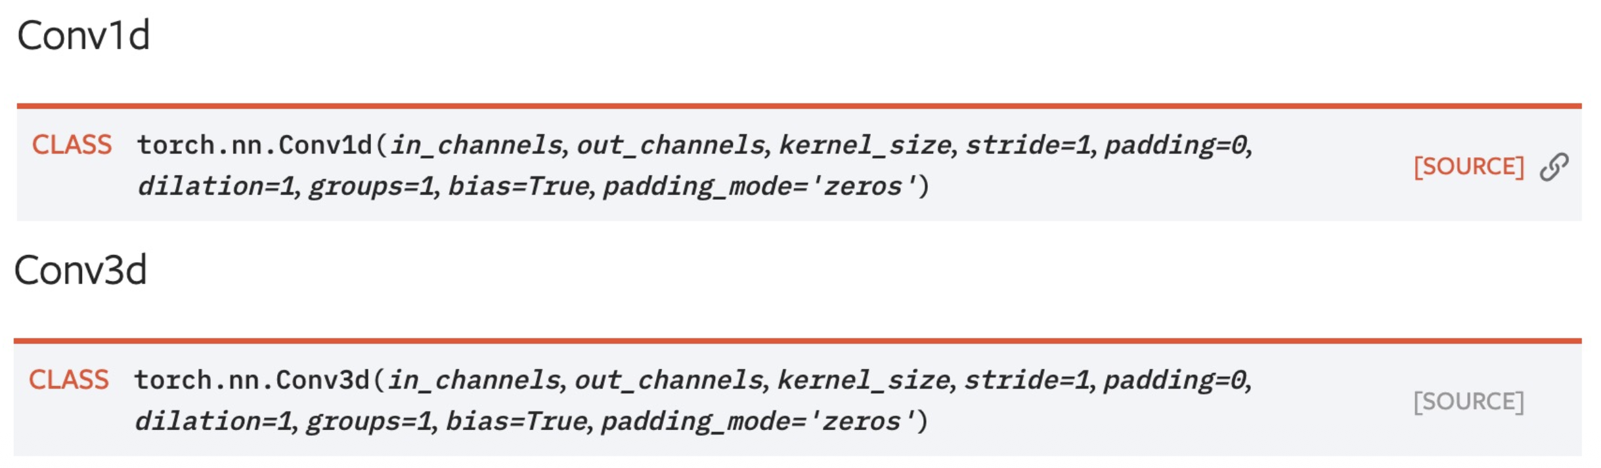Screen dimensions: 1601x468
Task: Click kernel_size parameter in Conv3d signature
Action: pos(864,380)
